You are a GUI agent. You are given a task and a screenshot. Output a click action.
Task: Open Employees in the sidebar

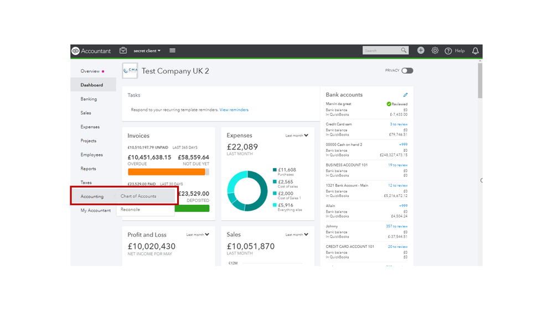(x=91, y=155)
